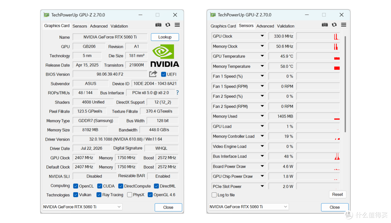Open the hamburger menu in the Sensors window
This screenshot has width=391, height=223.
click(344, 25)
